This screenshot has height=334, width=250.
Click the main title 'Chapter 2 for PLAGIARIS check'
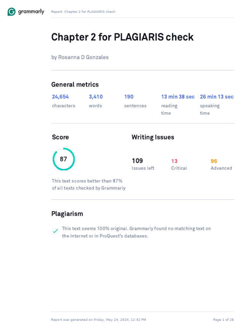tap(122, 37)
